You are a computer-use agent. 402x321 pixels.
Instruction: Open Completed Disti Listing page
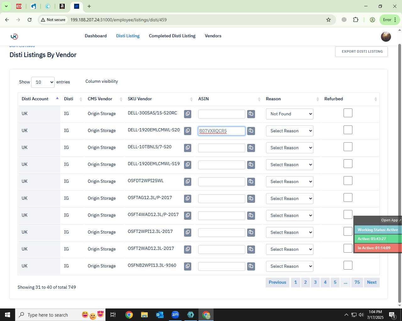click(x=172, y=36)
